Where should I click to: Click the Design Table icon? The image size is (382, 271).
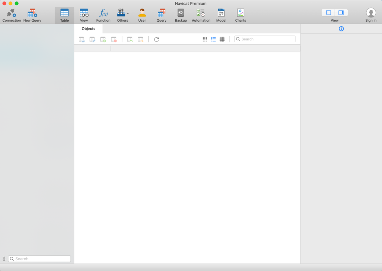pos(93,39)
